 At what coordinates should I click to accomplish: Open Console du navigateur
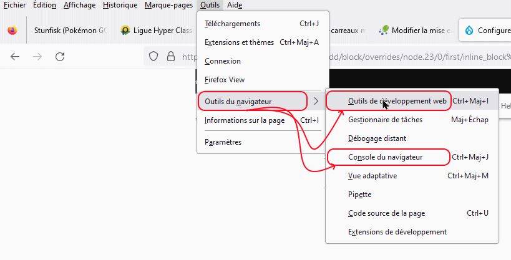point(412,157)
